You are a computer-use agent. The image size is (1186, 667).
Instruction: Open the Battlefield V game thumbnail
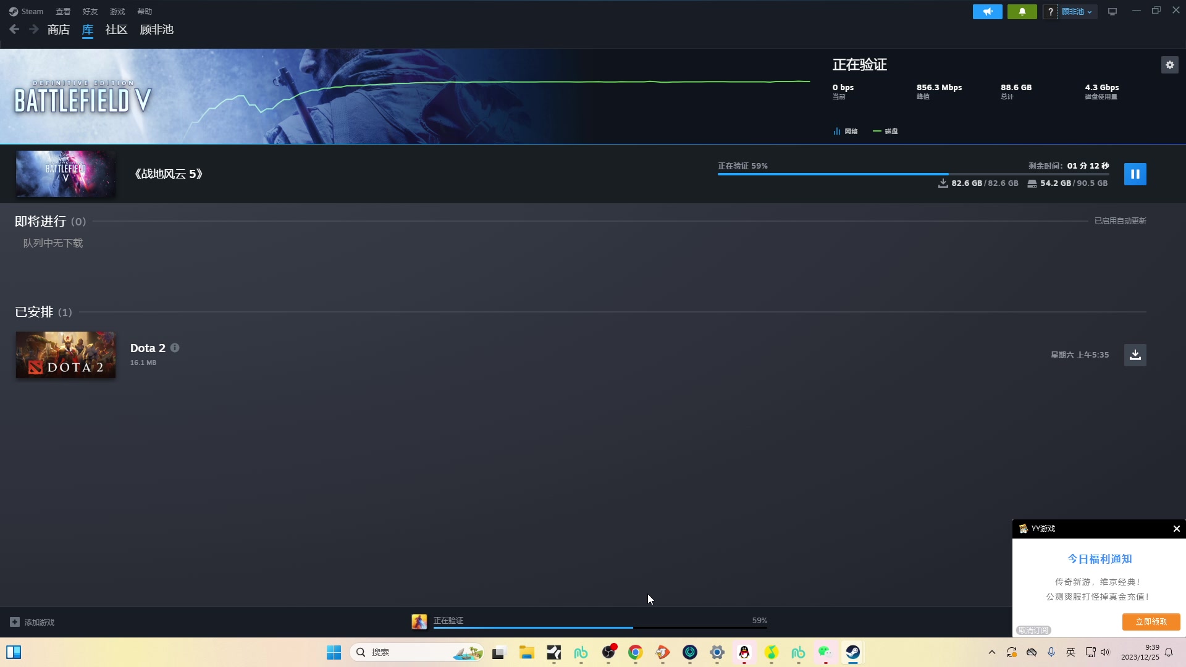[x=65, y=174]
